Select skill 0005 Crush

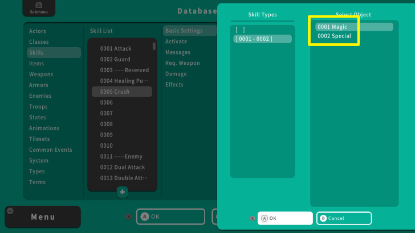click(x=122, y=91)
